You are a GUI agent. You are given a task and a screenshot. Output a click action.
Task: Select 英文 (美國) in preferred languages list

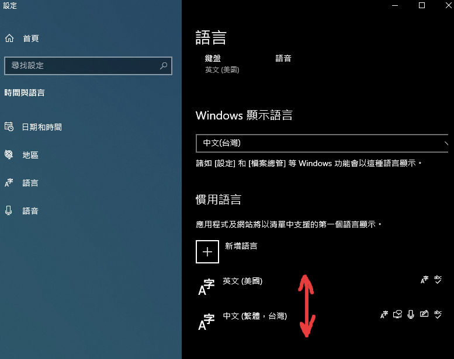(x=242, y=281)
